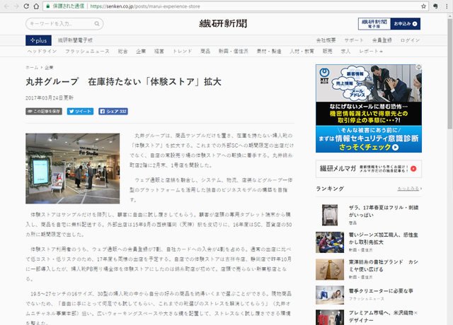Image resolution: width=453 pixels, height=325 pixels.
Task: Select the トレンド navigation menu item
Action: click(183, 52)
